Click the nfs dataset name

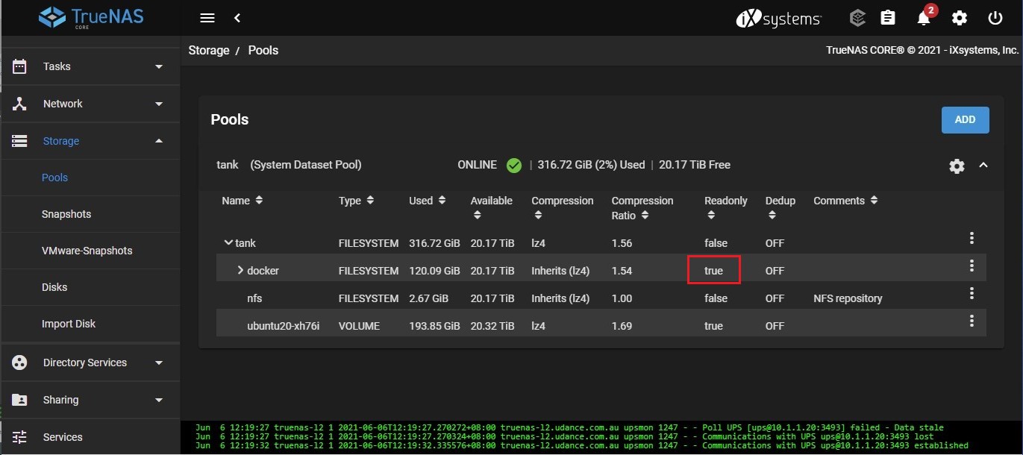click(x=254, y=298)
